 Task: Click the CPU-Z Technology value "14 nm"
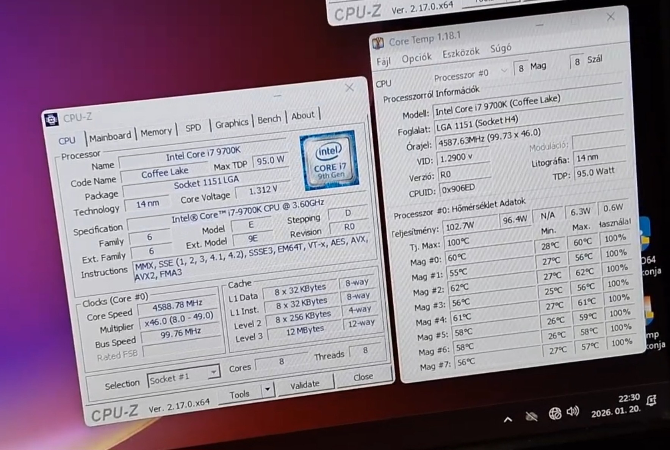(147, 204)
